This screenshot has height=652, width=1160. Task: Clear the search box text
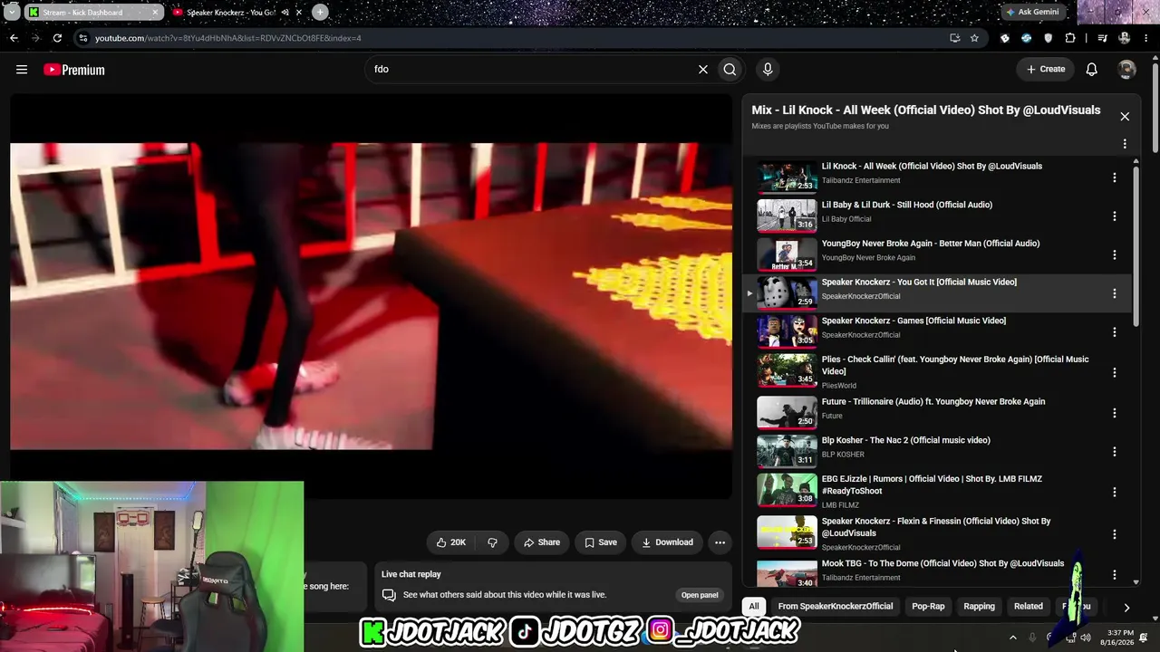[x=702, y=69]
